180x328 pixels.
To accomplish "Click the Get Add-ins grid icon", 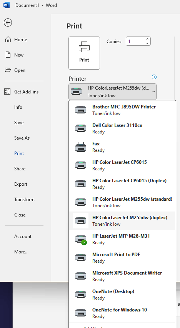I will point(7,92).
